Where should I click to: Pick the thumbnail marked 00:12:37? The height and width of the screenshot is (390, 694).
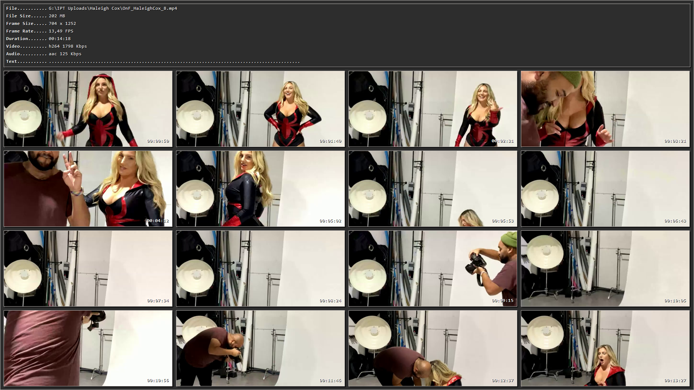coord(433,348)
